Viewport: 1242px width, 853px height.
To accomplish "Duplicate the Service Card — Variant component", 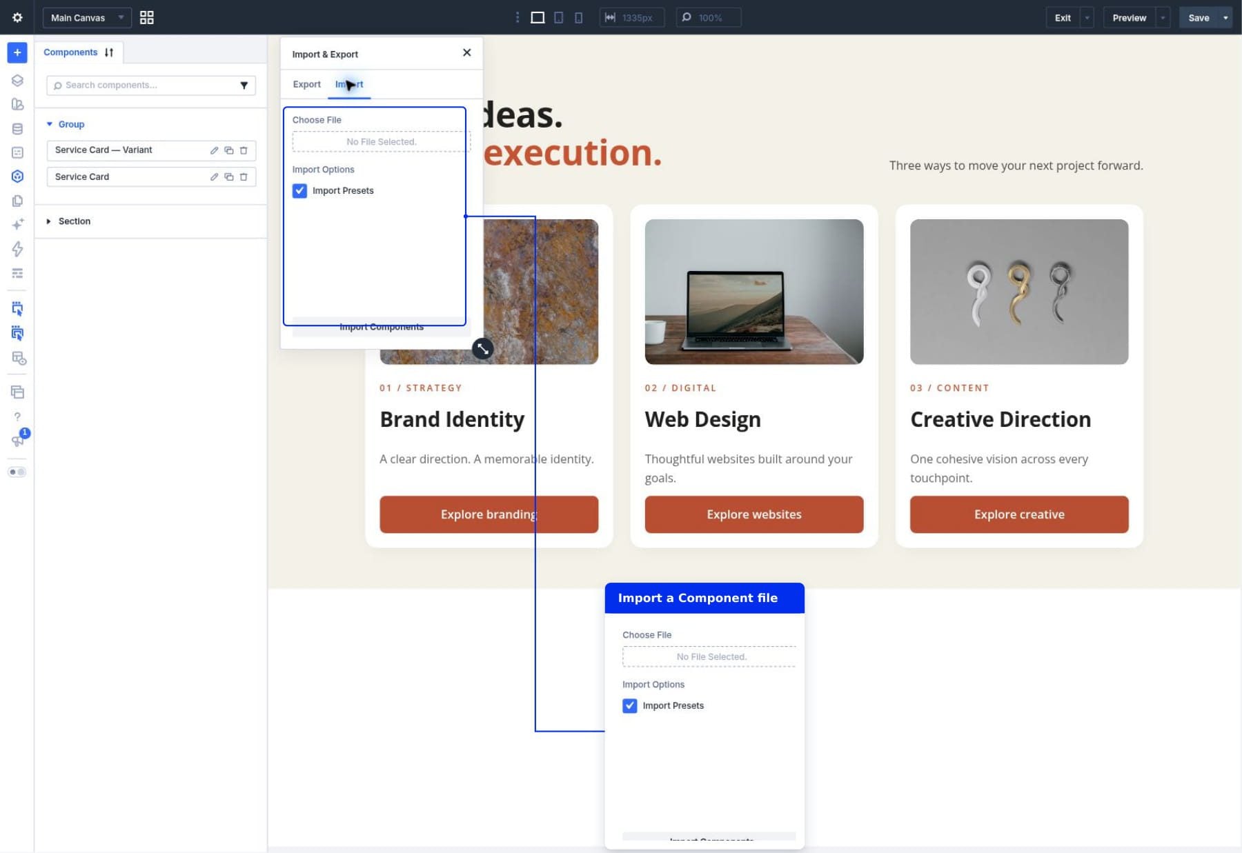I will pos(229,150).
